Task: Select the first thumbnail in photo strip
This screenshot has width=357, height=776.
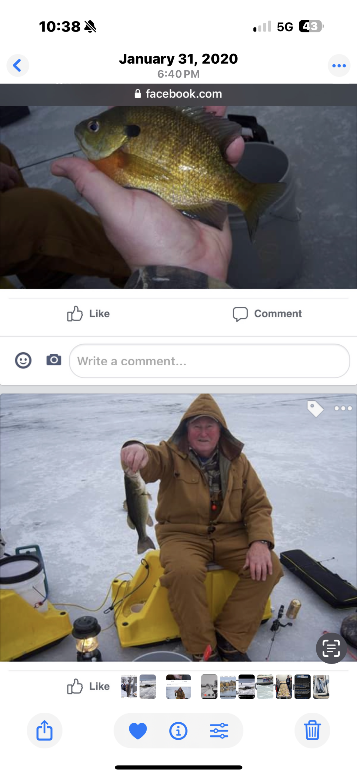Action: coord(129,686)
